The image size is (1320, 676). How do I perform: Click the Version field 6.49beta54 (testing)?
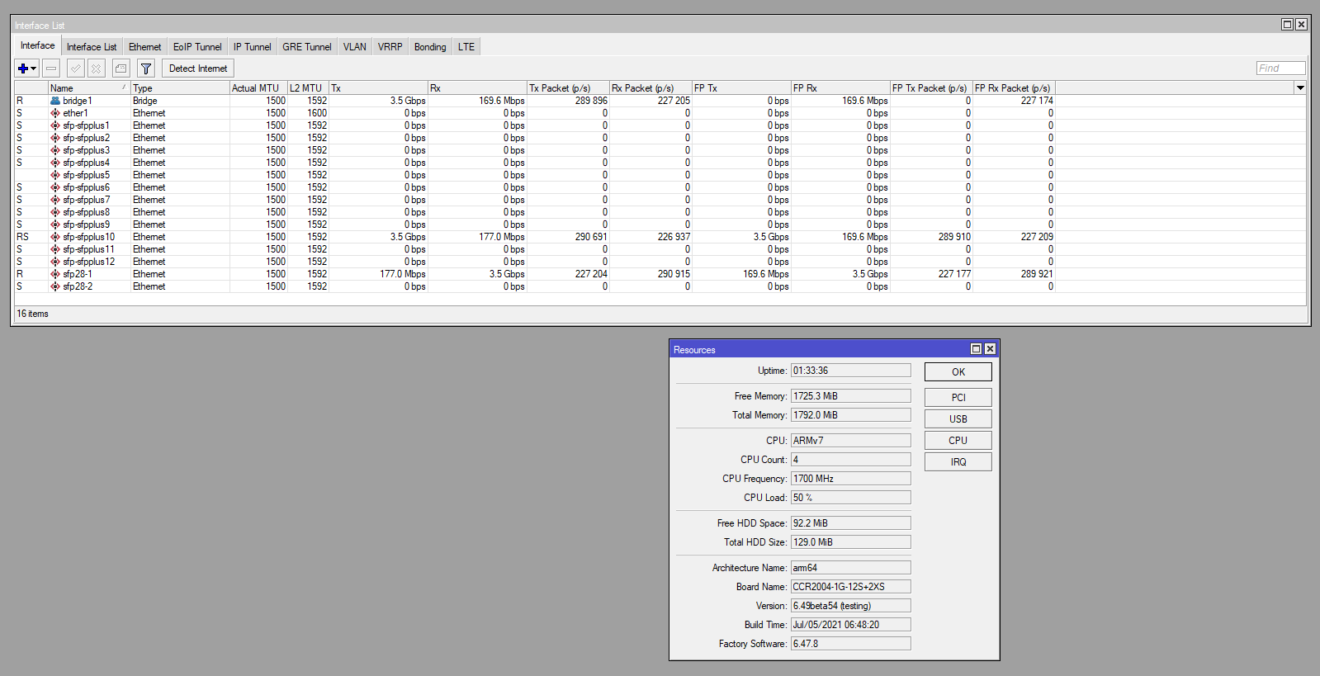[850, 606]
